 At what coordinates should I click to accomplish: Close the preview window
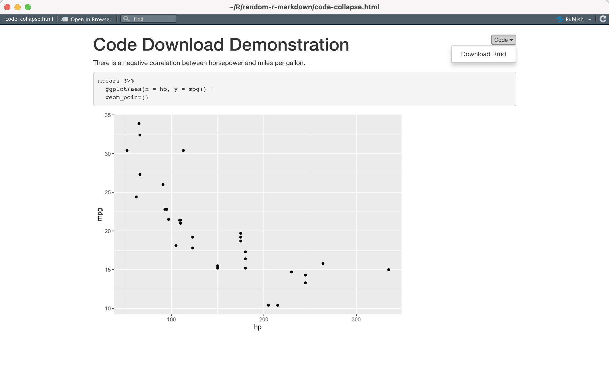7,7
